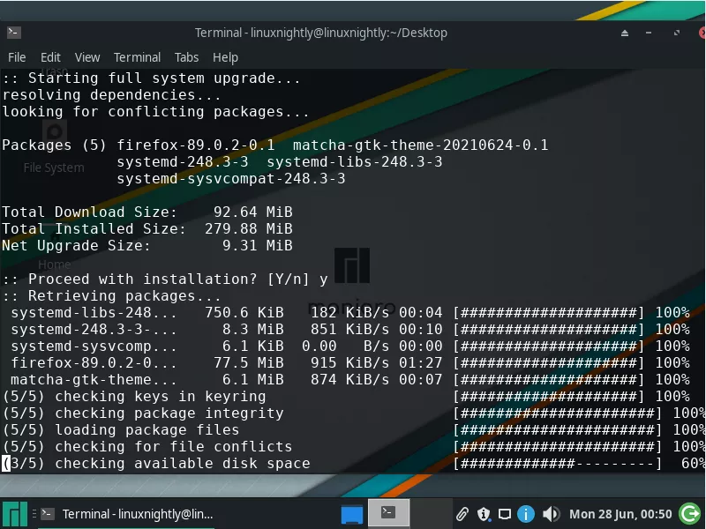Click the 'Total Installed Size:' line
Screen dimensions: 706x529
[147, 228]
